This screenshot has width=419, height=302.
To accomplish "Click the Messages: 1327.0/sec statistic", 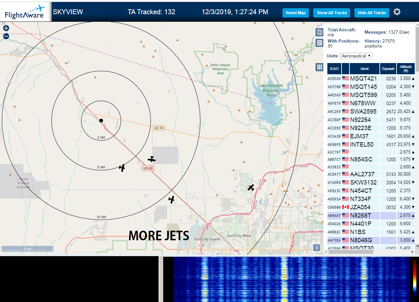I will (387, 32).
